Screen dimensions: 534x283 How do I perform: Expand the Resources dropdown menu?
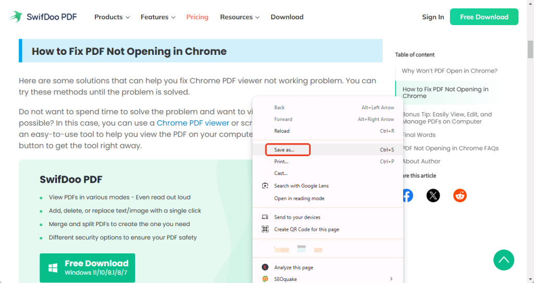240,17
